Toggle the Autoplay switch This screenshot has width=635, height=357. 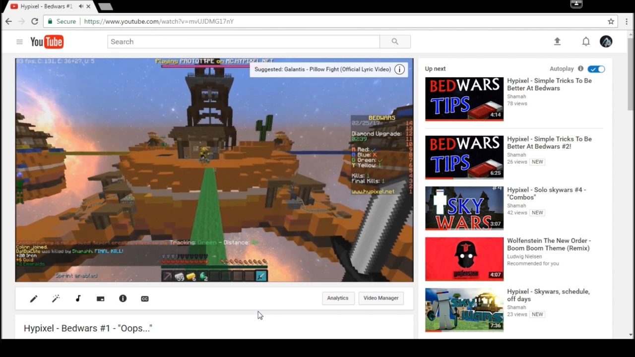(x=596, y=69)
